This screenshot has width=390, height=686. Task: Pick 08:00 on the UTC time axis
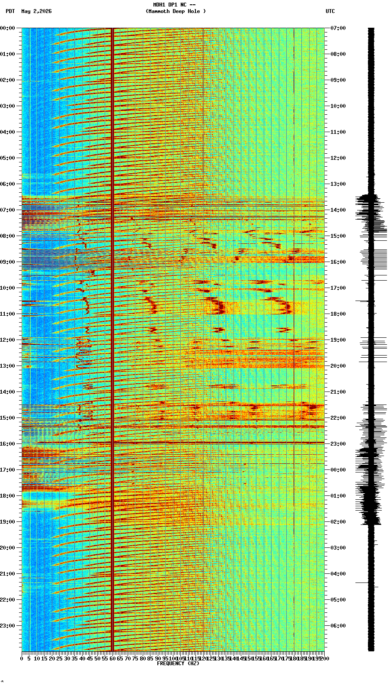[x=338, y=54]
